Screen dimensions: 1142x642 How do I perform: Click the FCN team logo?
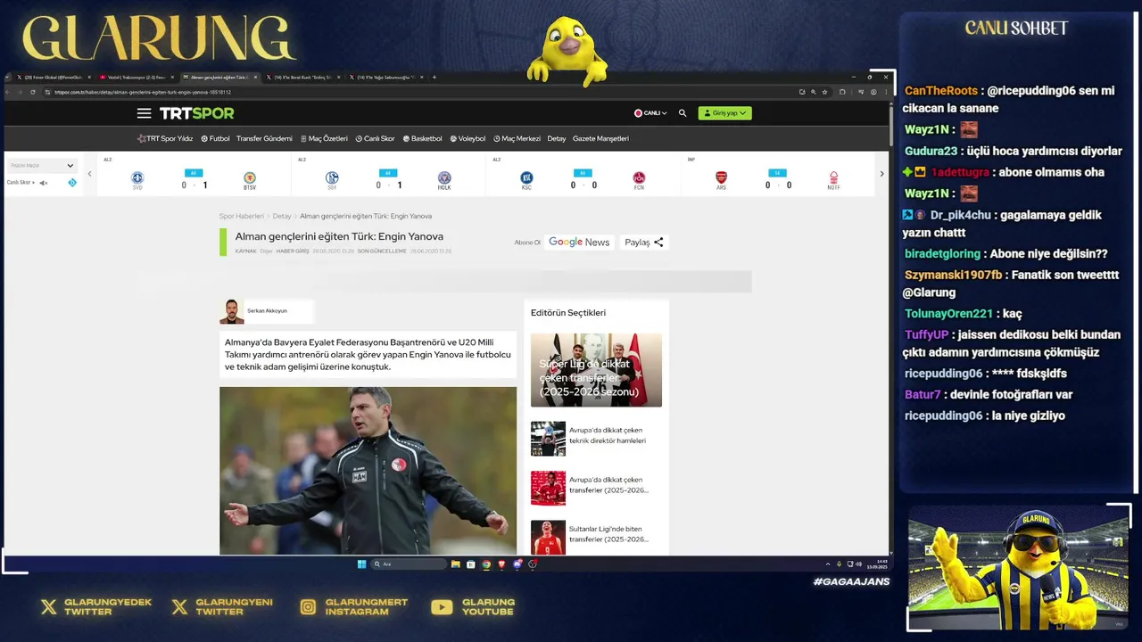[639, 178]
